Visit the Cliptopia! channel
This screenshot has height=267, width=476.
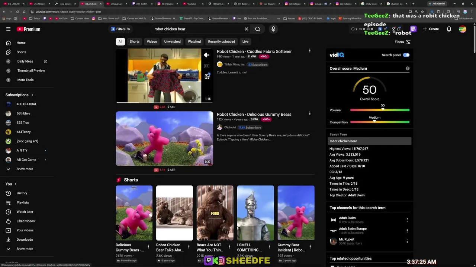[x=230, y=128]
